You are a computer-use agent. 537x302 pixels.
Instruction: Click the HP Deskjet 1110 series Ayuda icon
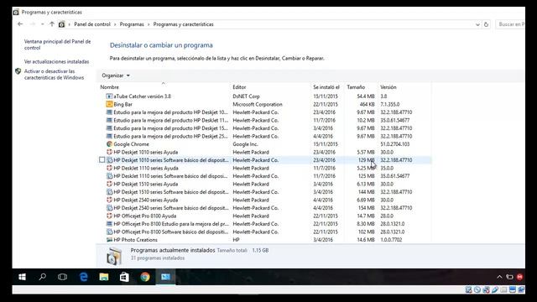click(x=109, y=168)
